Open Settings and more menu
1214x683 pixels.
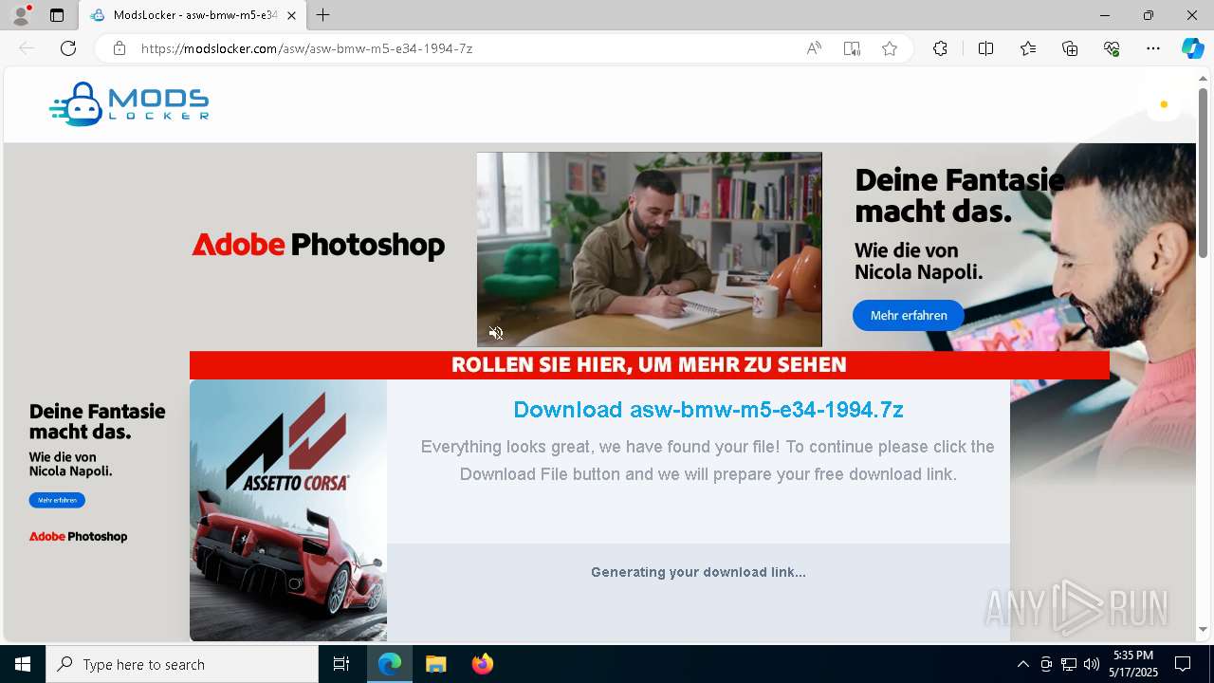coord(1153,48)
